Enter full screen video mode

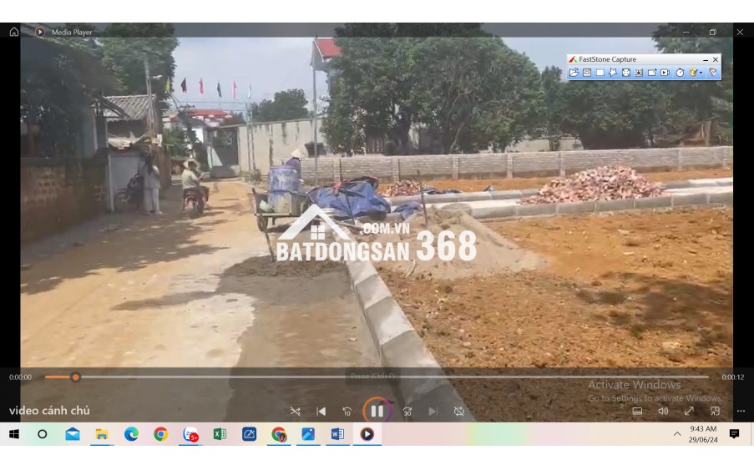(689, 411)
